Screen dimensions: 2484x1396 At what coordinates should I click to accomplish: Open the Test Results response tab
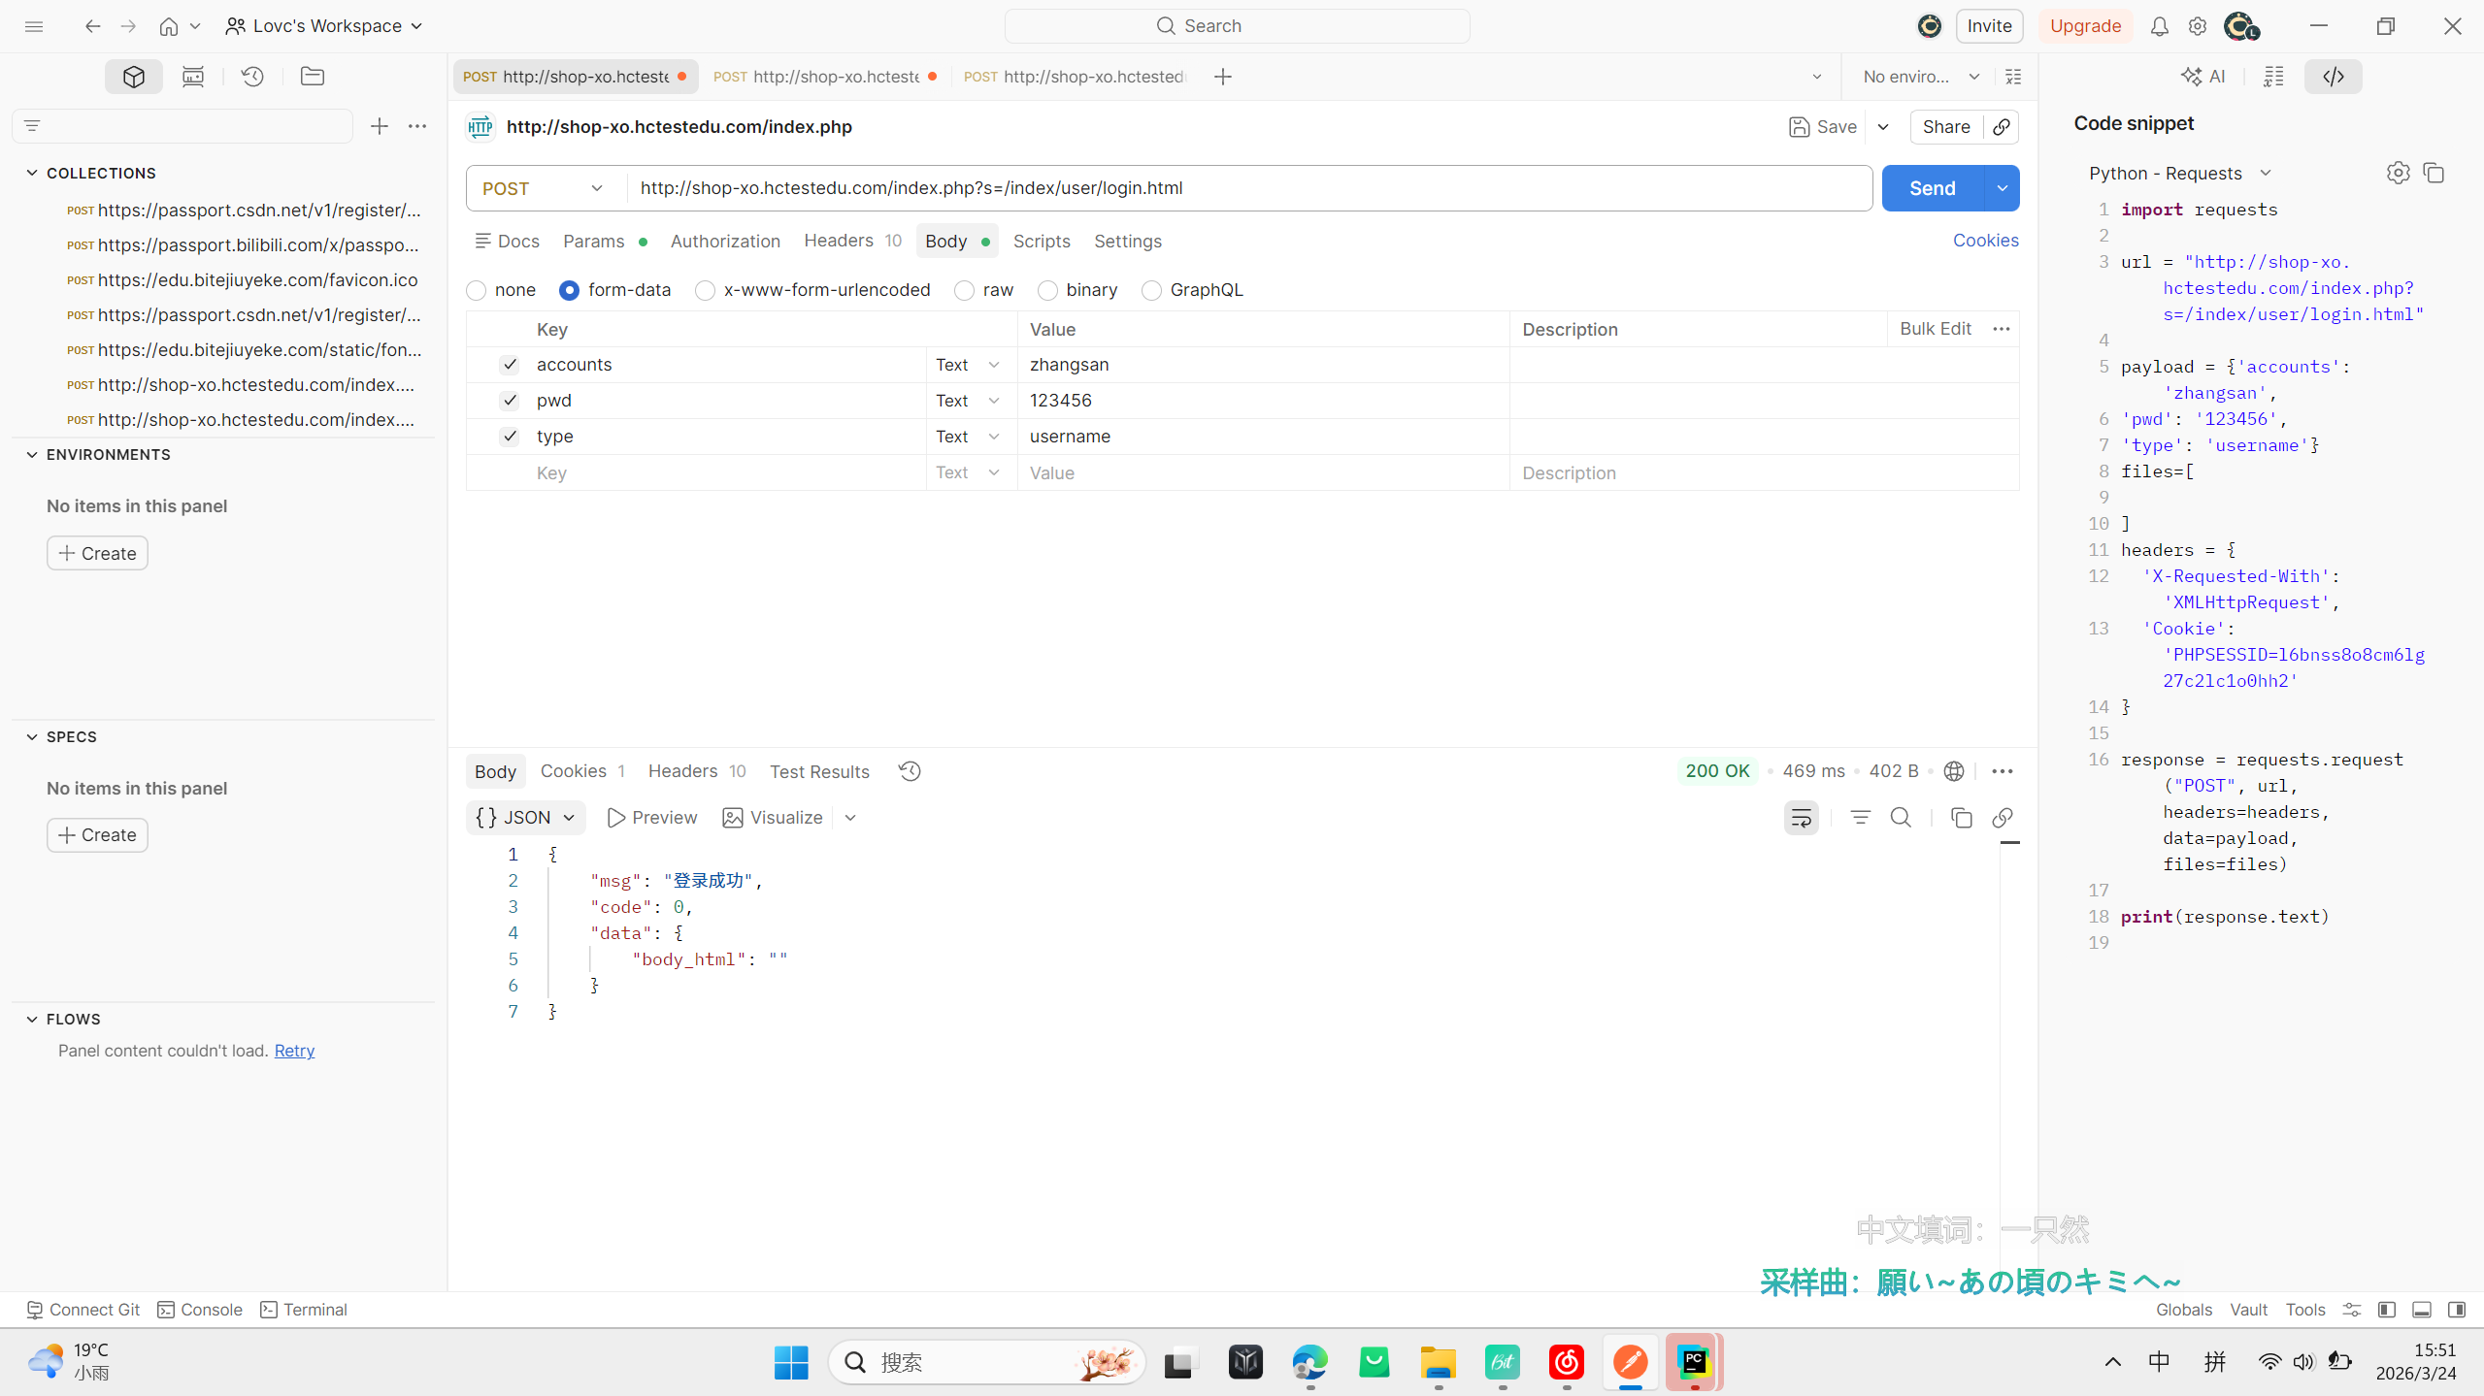point(819,771)
